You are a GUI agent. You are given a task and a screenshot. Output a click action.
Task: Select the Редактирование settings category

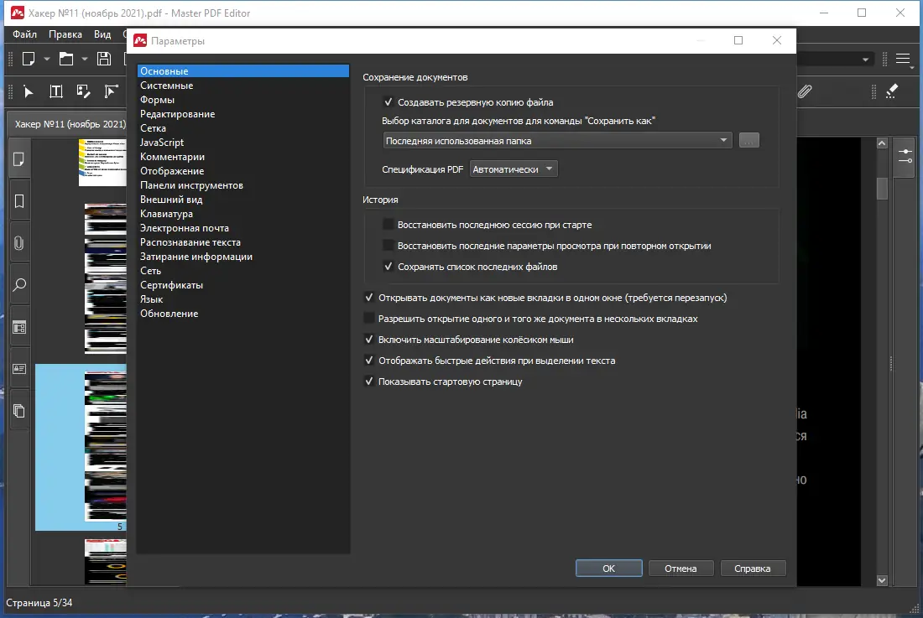pyautogui.click(x=243, y=114)
